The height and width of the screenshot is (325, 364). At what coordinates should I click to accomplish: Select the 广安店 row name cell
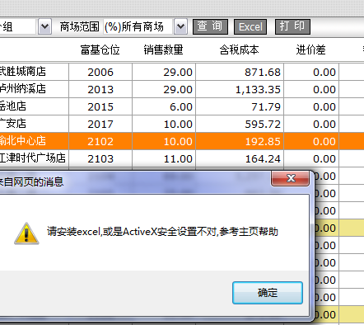[34, 124]
